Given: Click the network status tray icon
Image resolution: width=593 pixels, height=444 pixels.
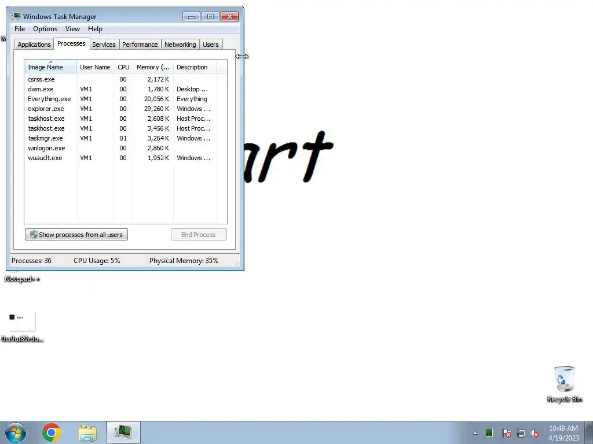Looking at the screenshot, I should point(521,433).
